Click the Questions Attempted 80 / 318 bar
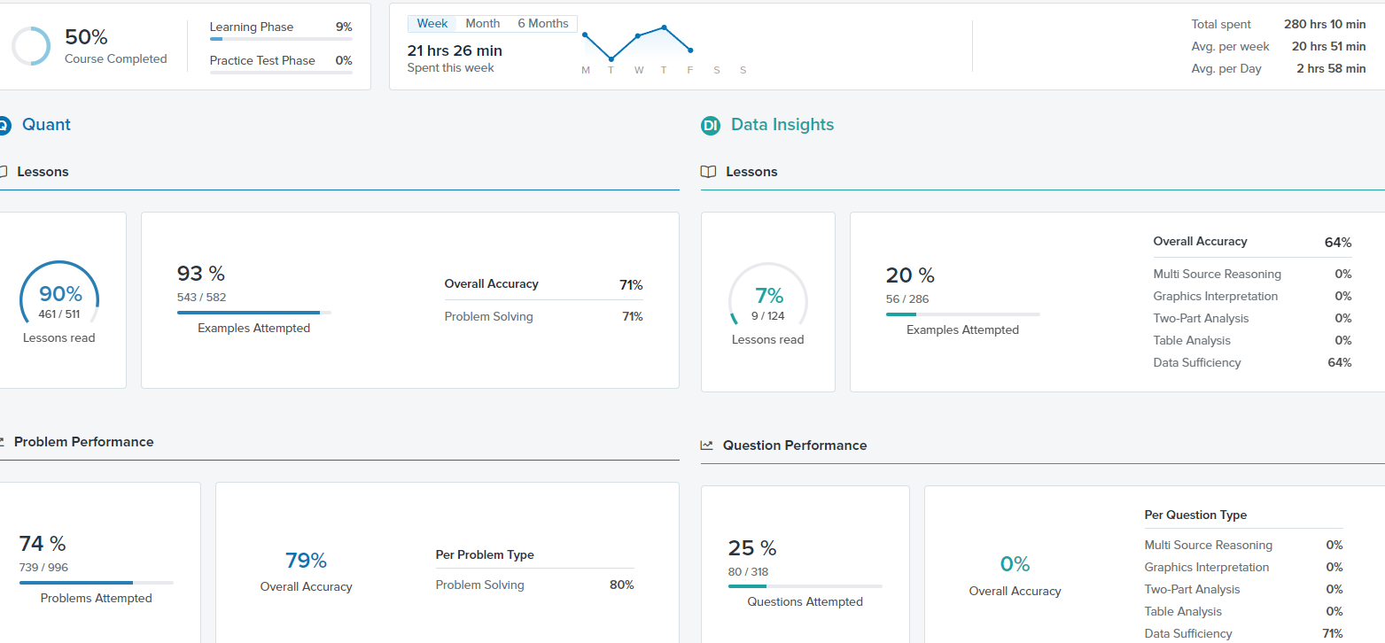Image resolution: width=1385 pixels, height=643 pixels. click(805, 586)
